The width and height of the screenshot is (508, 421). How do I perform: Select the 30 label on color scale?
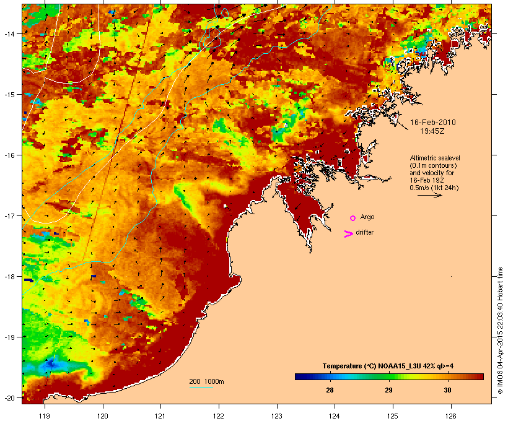(x=447, y=390)
